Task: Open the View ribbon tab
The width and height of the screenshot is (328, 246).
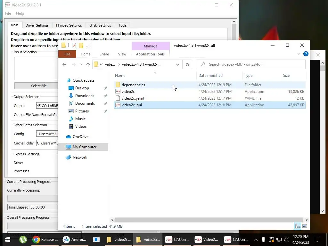Action: click(122, 54)
